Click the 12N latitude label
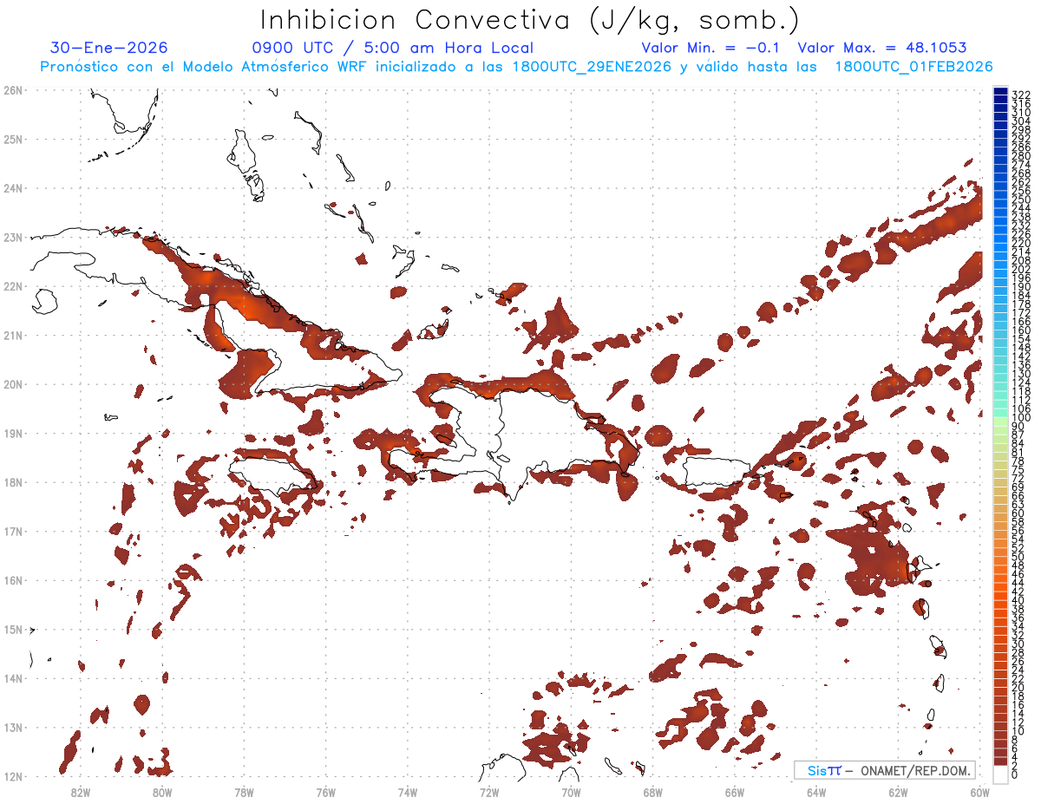1041x804 pixels. pyautogui.click(x=13, y=776)
